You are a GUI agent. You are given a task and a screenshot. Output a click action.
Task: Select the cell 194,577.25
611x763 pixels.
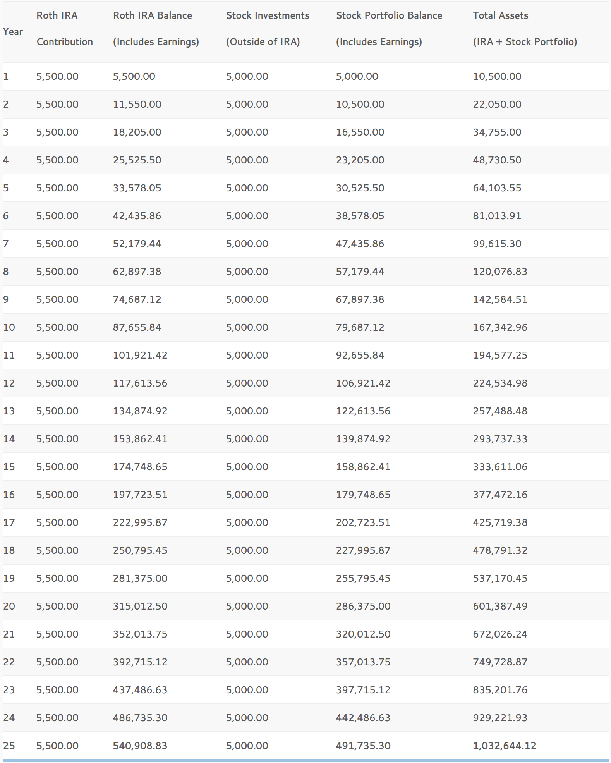coord(500,355)
